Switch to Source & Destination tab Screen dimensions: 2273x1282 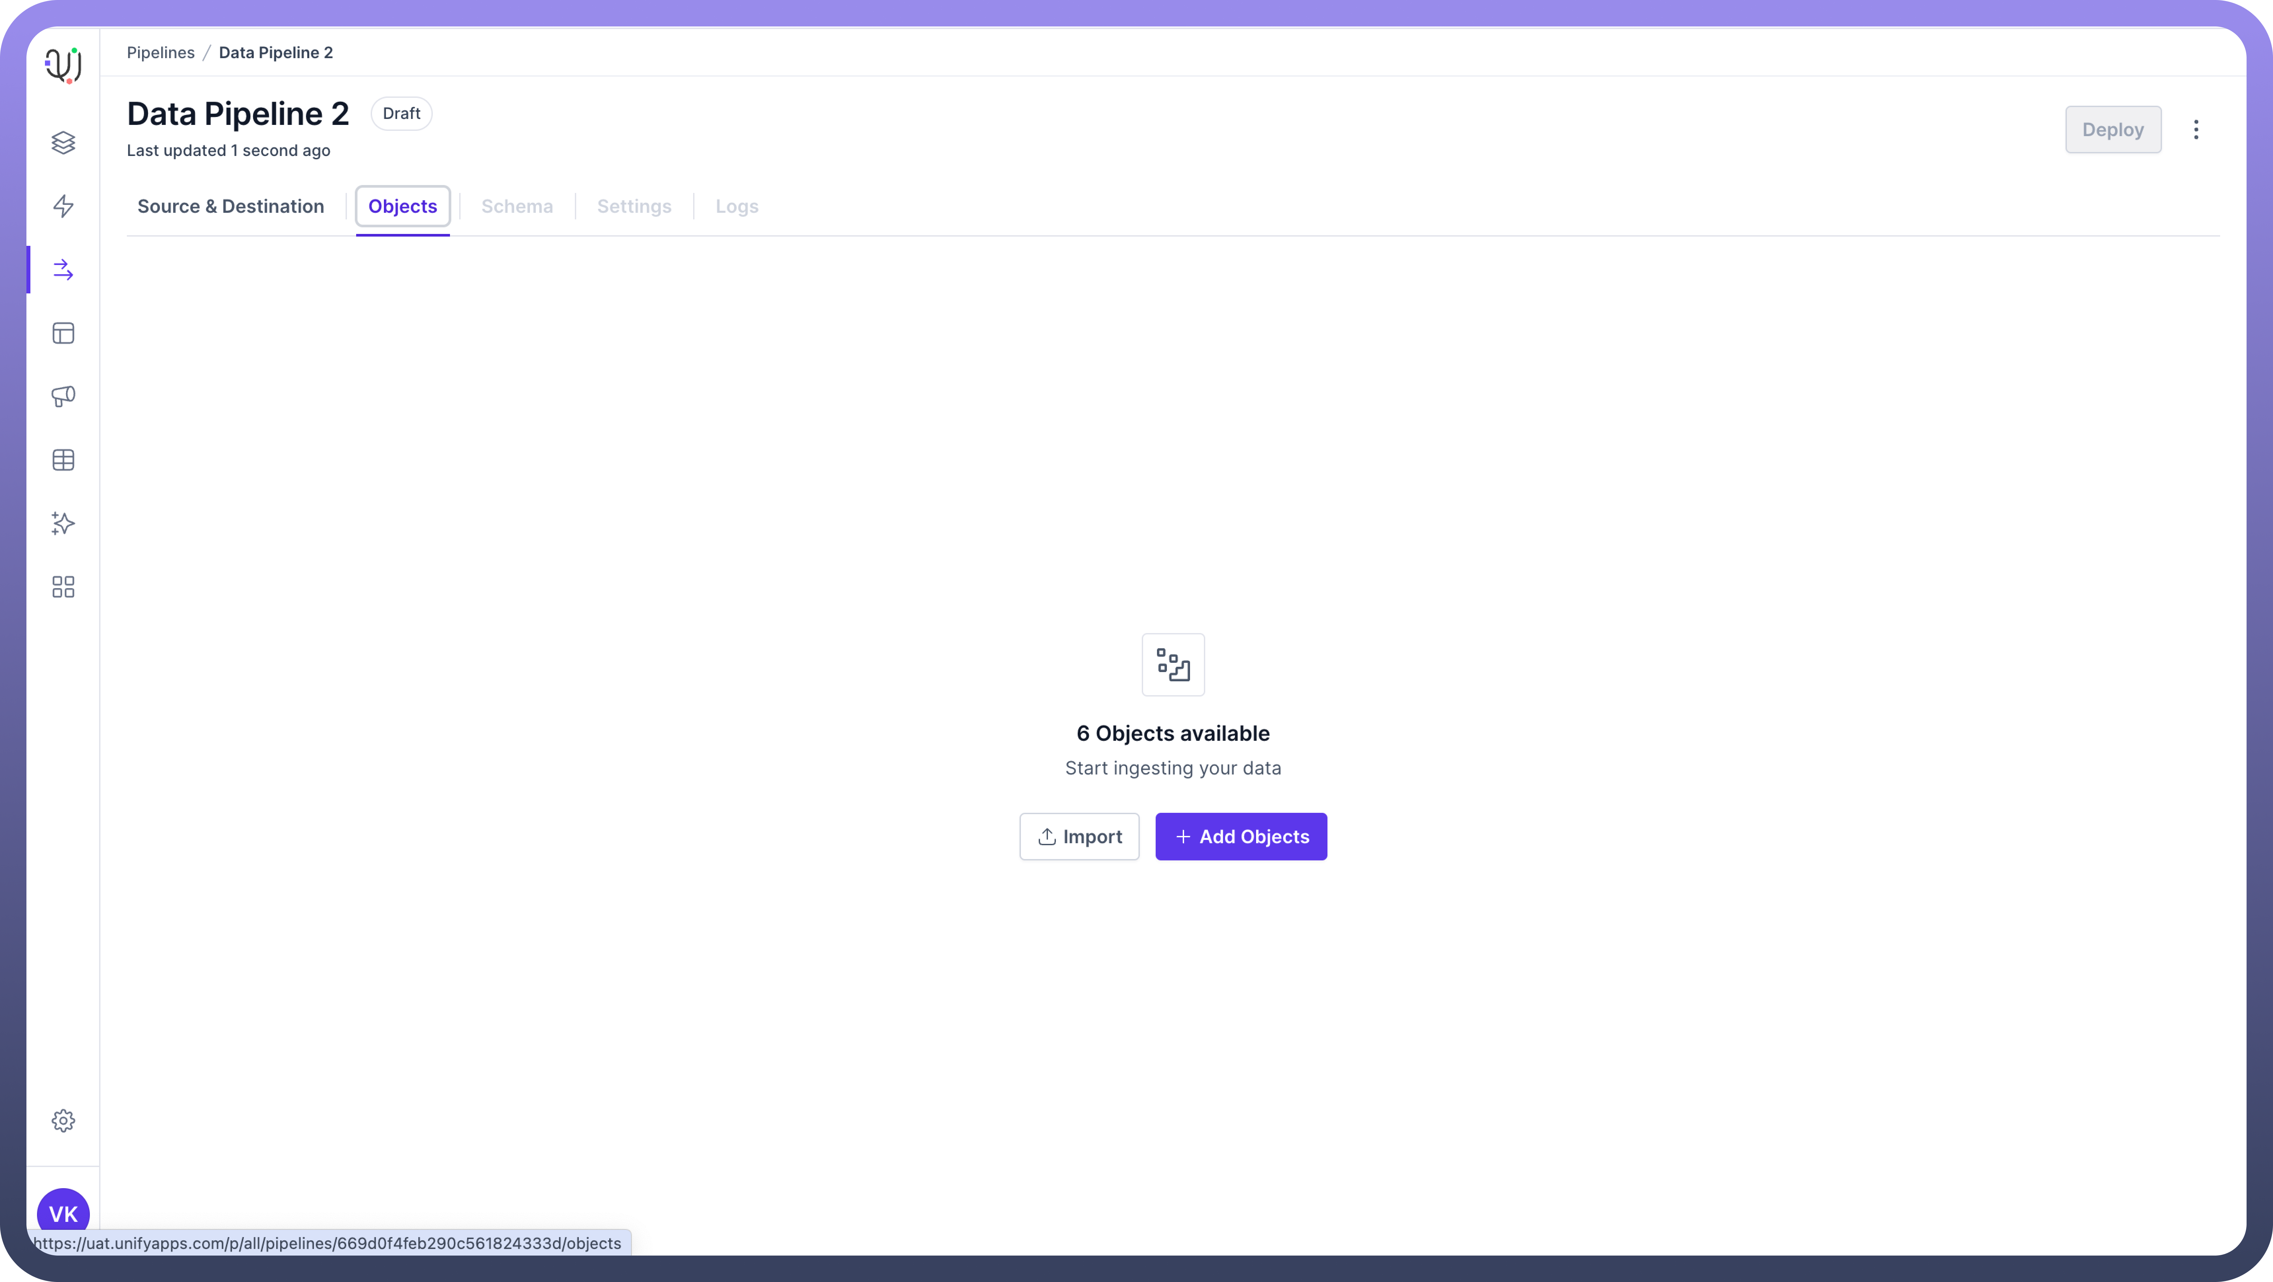[x=230, y=207]
